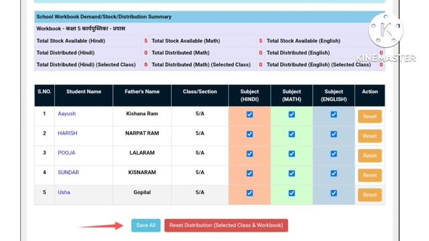Open student link POOJA
Image resolution: width=429 pixels, height=241 pixels.
66,153
